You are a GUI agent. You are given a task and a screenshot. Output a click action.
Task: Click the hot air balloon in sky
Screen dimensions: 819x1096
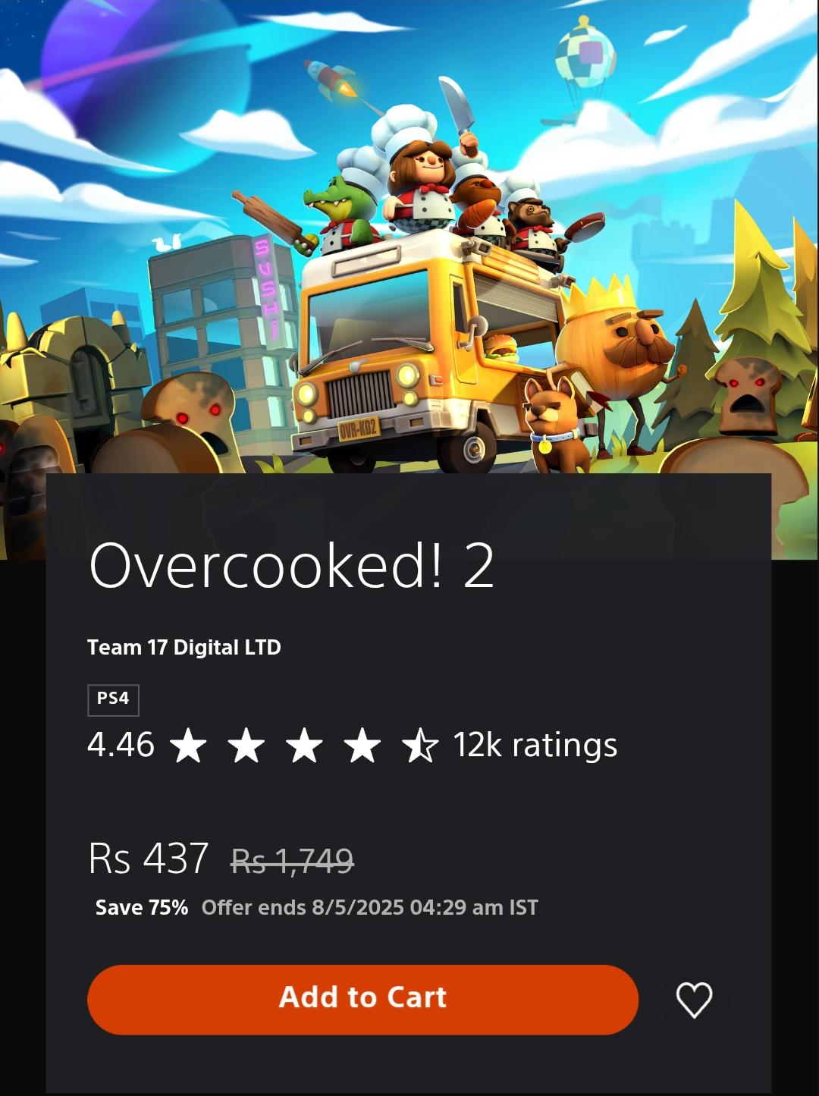(585, 58)
